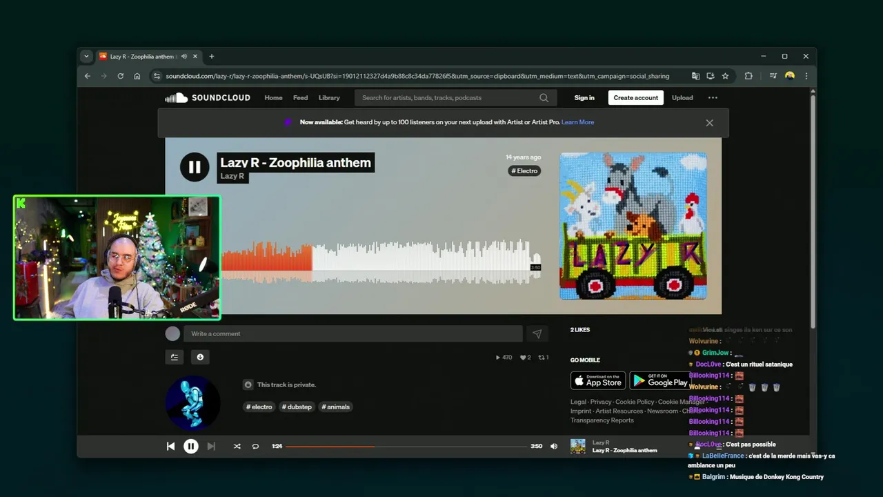The image size is (883, 497).
Task: Skip to next track in bottom player
Action: (212, 447)
